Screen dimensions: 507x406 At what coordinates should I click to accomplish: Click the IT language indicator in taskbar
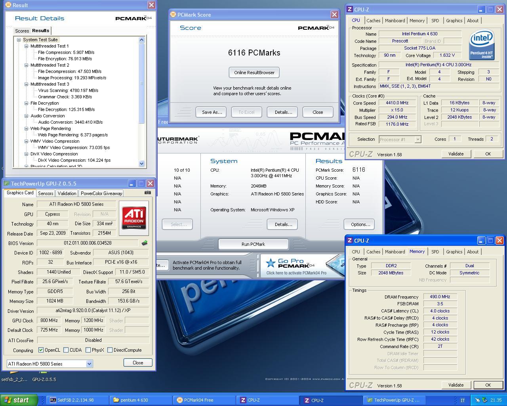tap(463, 400)
